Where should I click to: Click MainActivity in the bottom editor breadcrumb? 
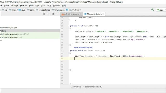click(x=76, y=87)
